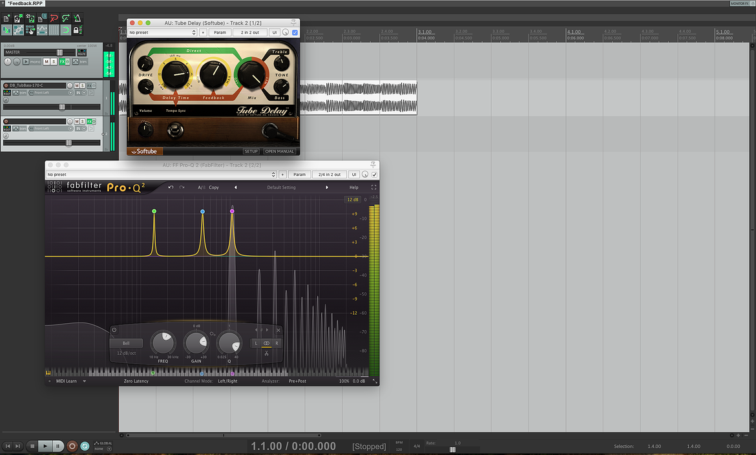The height and width of the screenshot is (455, 756).
Task: Click the piano display icon in Pro-Q
Action: (48, 372)
